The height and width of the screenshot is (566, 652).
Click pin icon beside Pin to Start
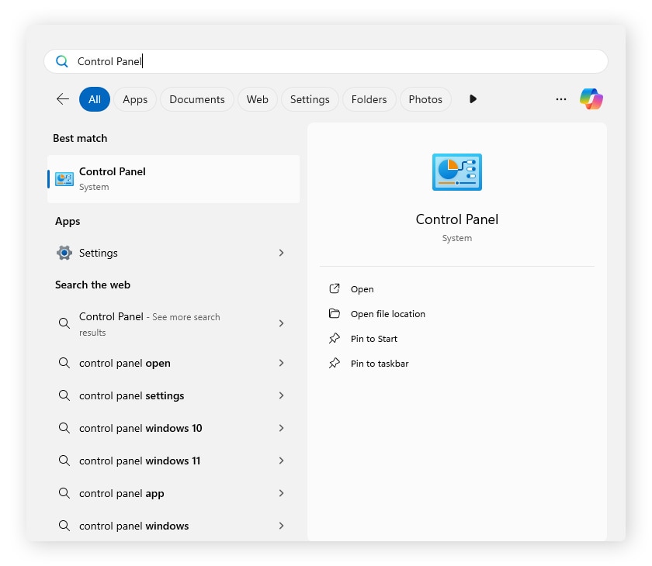335,339
